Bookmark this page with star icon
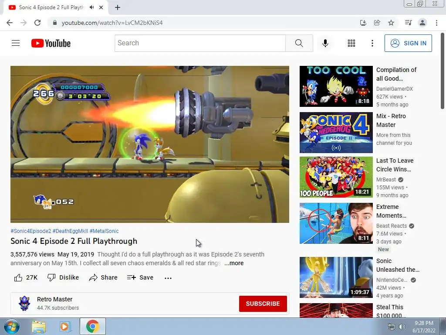Image resolution: width=446 pixels, height=335 pixels. tap(391, 23)
